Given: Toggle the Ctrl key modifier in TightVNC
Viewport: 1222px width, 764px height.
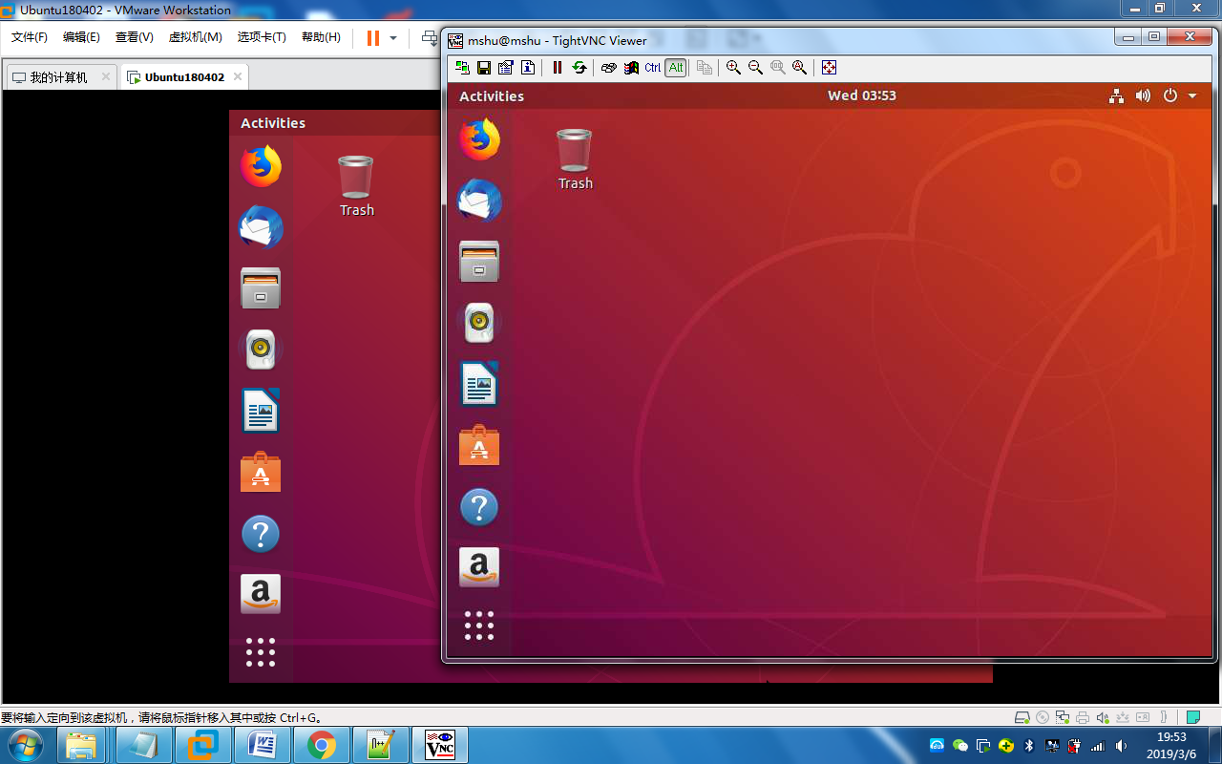Looking at the screenshot, I should pos(653,68).
